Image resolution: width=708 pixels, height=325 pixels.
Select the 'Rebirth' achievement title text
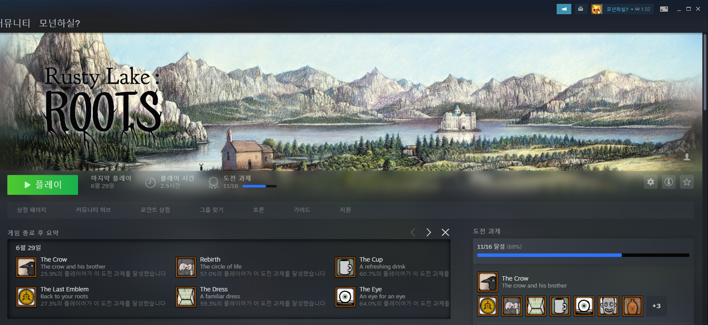pos(210,259)
